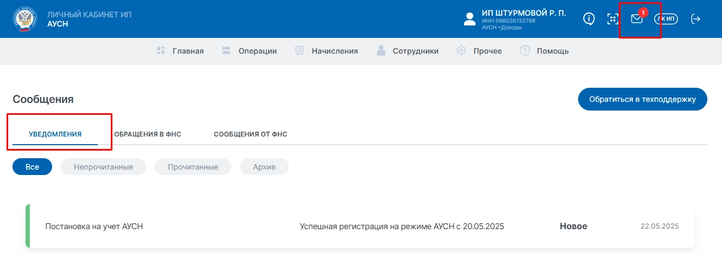The width and height of the screenshot is (722, 253).
Task: Click the info speech bubble icon
Action: point(589,19)
